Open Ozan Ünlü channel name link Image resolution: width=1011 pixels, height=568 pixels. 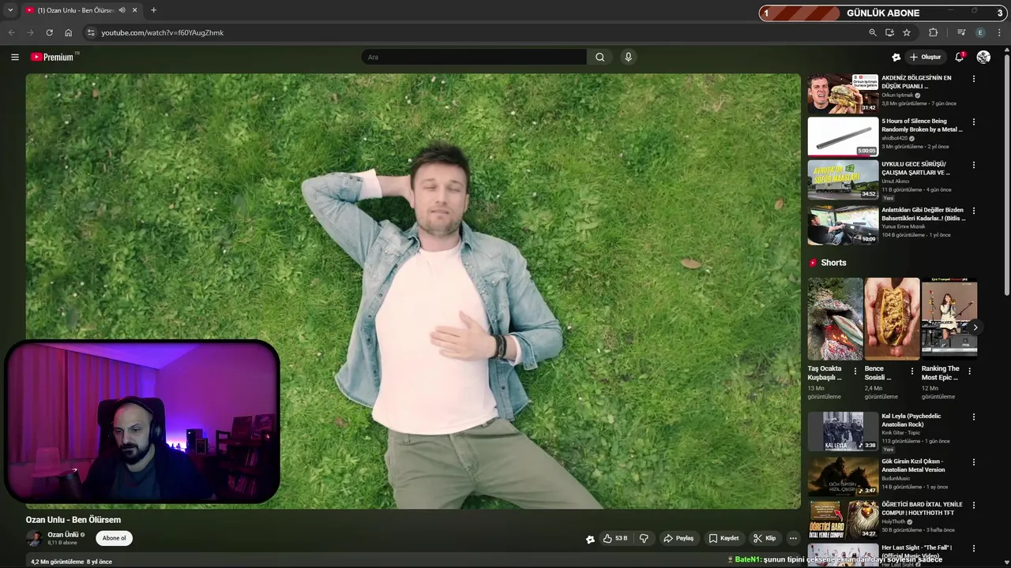tap(62, 534)
